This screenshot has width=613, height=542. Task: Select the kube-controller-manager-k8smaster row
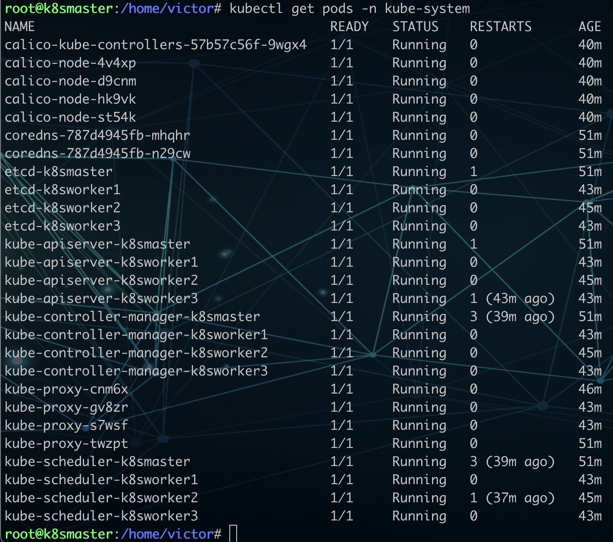132,316
